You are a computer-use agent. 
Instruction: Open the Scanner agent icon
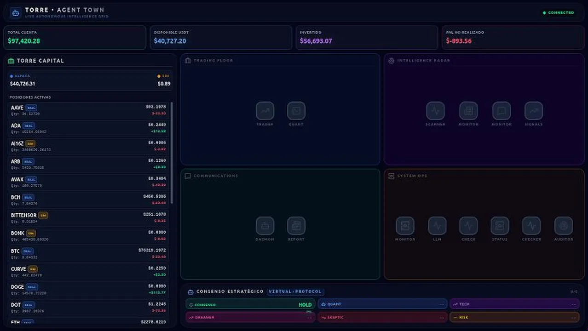coord(435,111)
